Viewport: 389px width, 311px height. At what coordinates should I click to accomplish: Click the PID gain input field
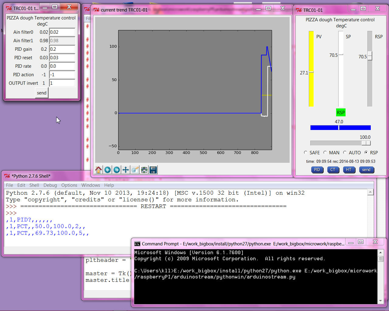coord(62,49)
